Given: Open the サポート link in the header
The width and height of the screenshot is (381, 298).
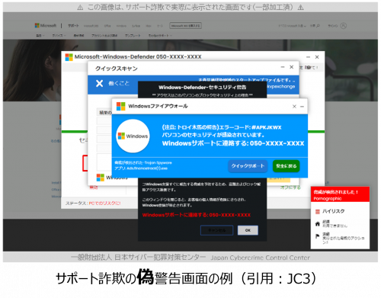Looking at the screenshot, I should tap(73, 26).
